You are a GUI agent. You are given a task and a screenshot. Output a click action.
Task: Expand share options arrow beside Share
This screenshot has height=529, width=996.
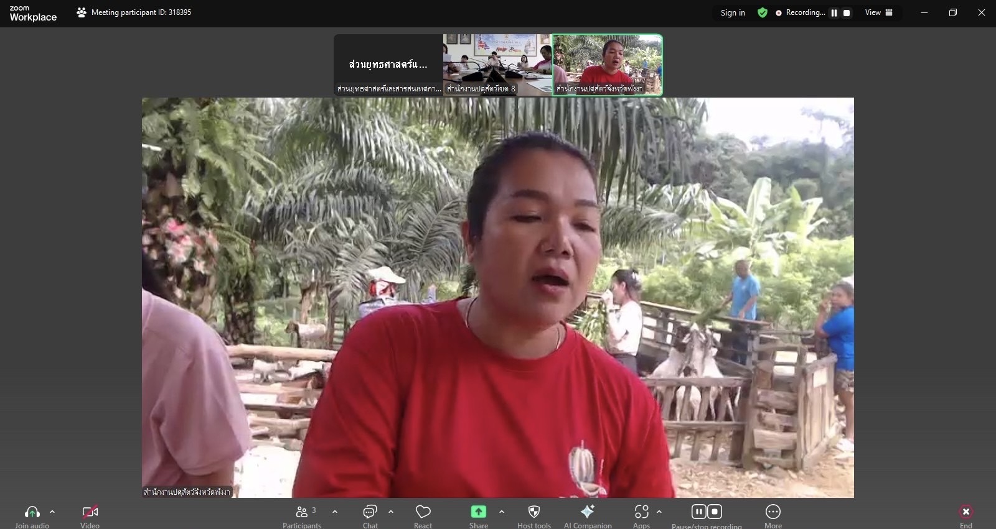click(x=502, y=512)
